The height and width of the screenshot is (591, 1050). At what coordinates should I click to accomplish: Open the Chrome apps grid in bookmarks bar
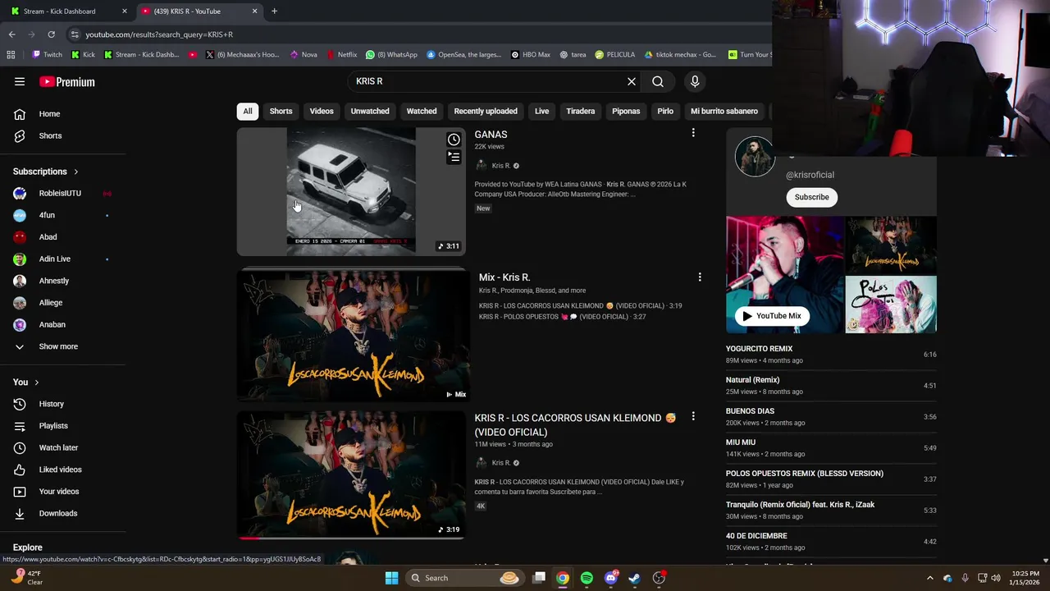(11, 55)
